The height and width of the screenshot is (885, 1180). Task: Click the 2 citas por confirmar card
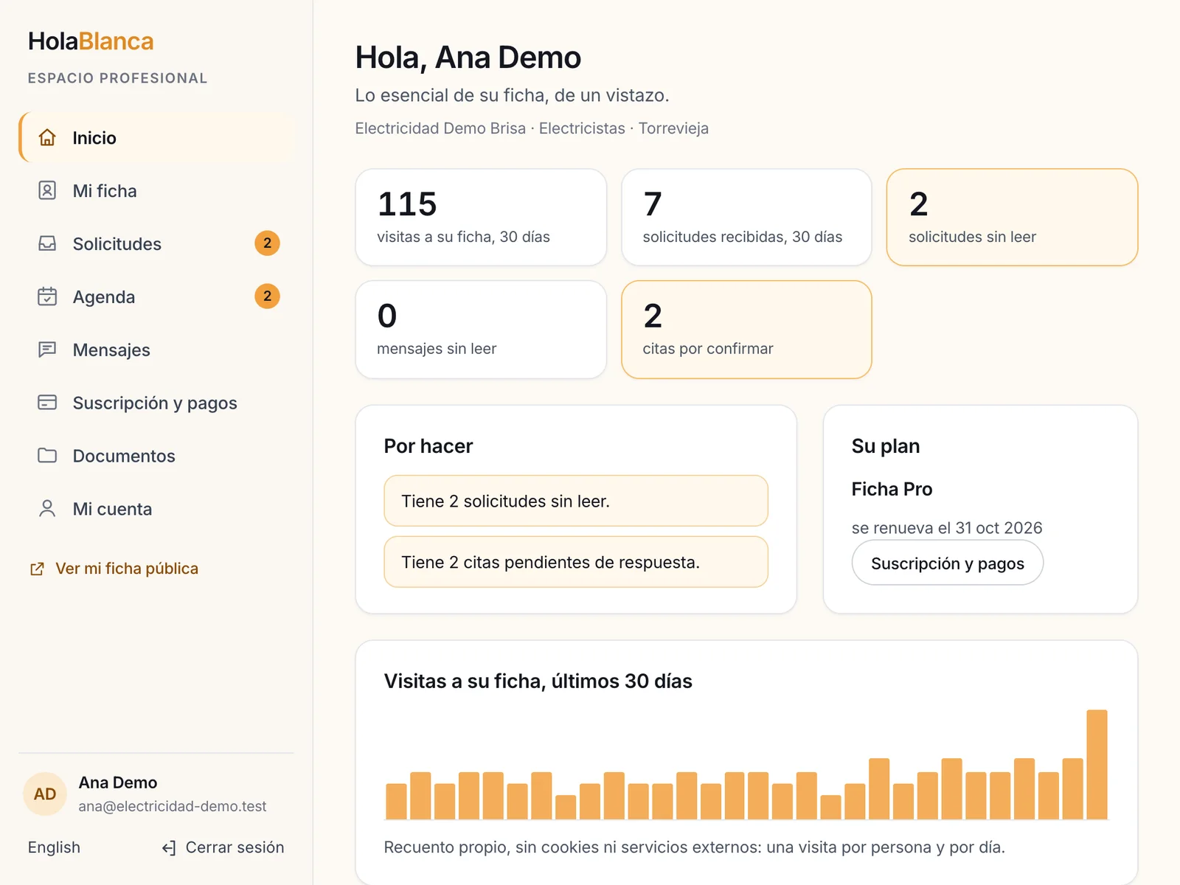point(746,330)
